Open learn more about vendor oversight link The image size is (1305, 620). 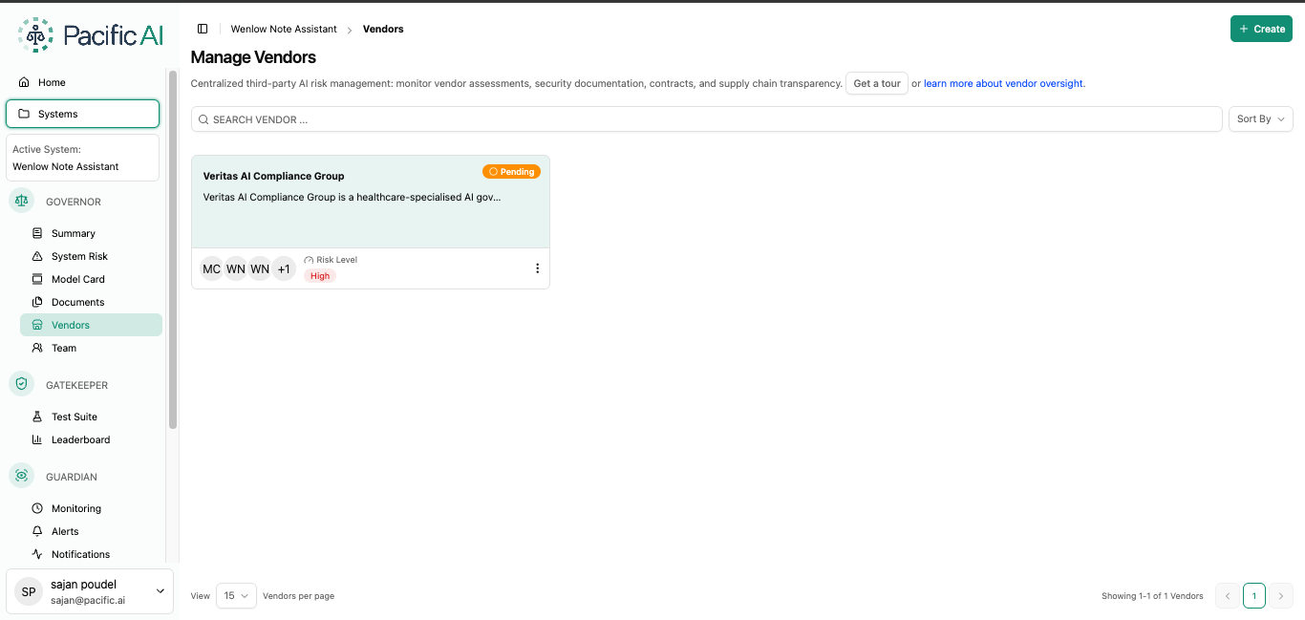point(1004,83)
